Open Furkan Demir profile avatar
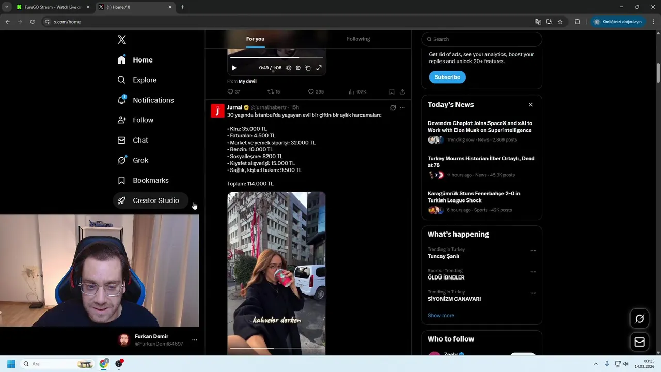 (x=124, y=340)
